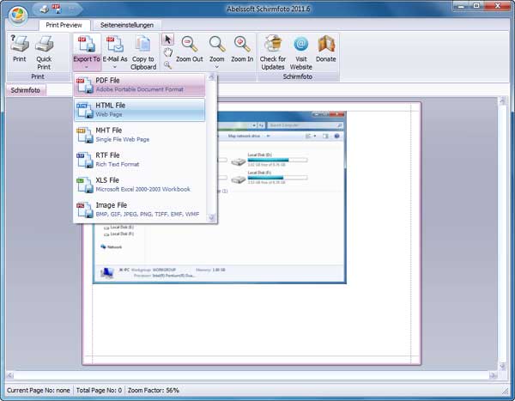The width and height of the screenshot is (515, 401).
Task: Click Copy to Clipboard in ribbon
Action: tap(143, 52)
